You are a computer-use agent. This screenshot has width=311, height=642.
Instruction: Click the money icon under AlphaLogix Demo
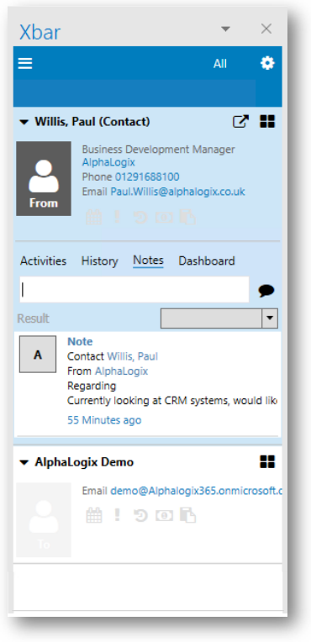coord(164,516)
